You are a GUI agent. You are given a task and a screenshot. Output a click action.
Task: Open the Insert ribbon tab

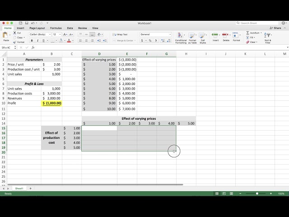click(x=20, y=28)
